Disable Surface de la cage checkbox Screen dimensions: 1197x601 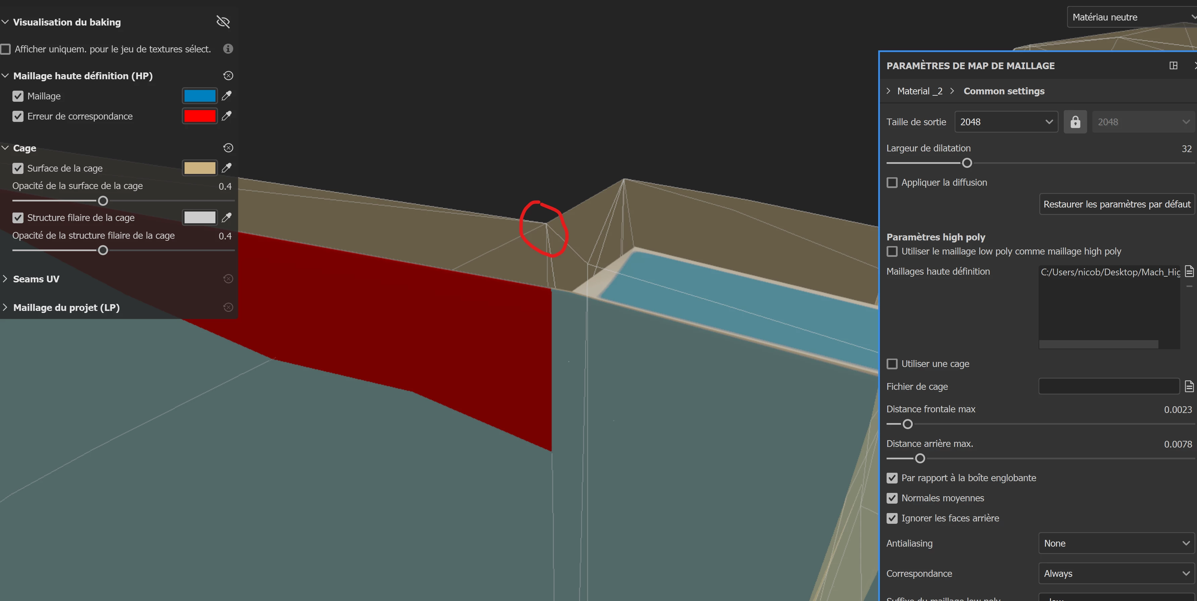pyautogui.click(x=18, y=168)
